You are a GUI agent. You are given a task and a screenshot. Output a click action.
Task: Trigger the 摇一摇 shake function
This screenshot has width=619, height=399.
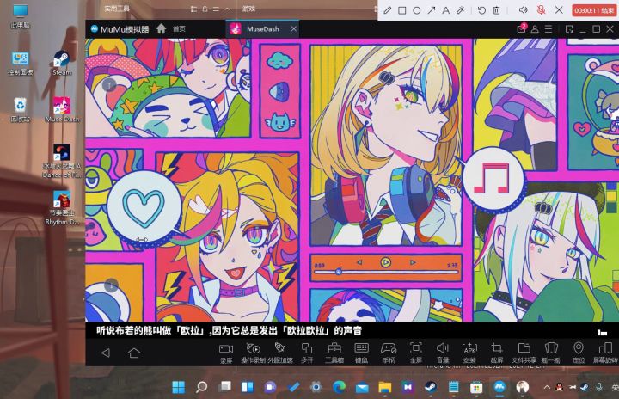pyautogui.click(x=551, y=353)
